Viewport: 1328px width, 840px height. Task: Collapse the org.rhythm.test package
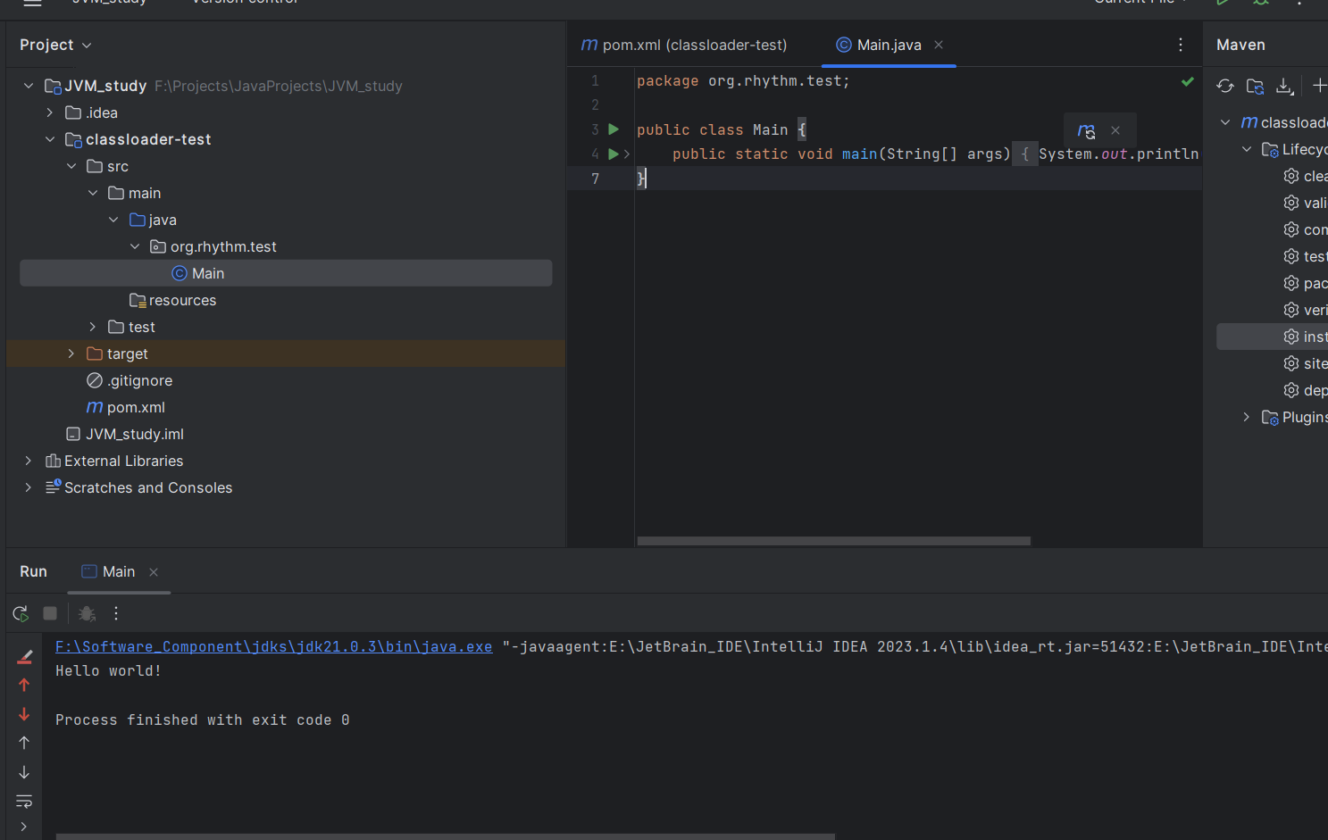135,246
